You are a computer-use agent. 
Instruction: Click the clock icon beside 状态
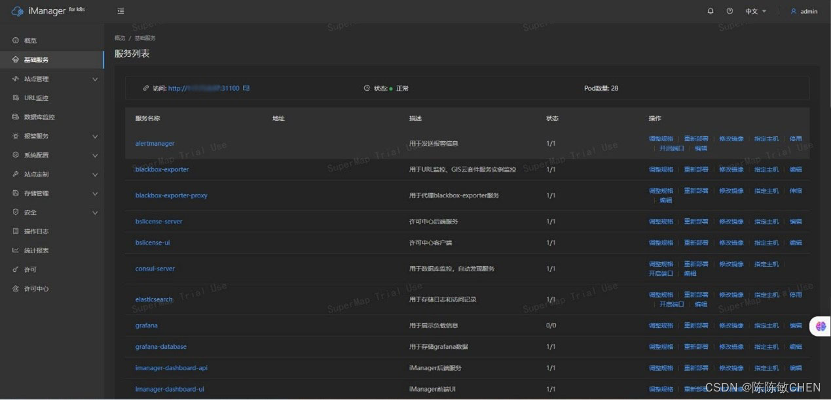(367, 88)
